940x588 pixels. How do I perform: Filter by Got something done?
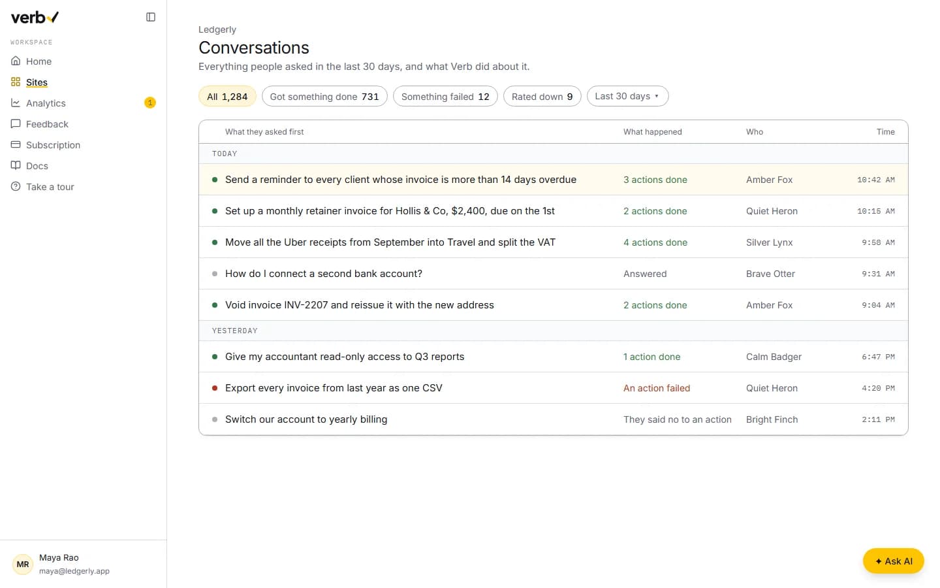pyautogui.click(x=324, y=96)
